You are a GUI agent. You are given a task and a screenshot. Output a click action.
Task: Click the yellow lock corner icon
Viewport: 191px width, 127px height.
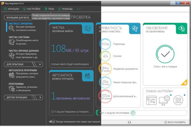[x=184, y=83]
